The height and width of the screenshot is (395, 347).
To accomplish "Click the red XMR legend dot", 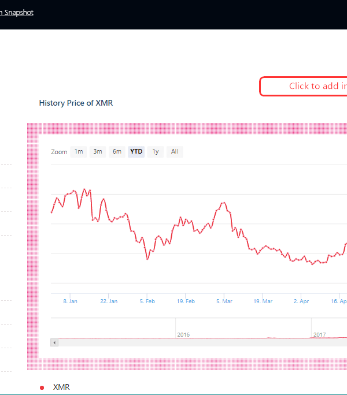I will [x=42, y=387].
